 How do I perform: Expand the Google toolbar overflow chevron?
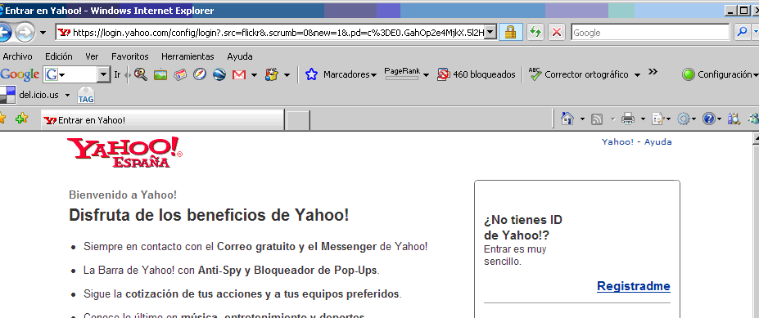click(x=653, y=72)
